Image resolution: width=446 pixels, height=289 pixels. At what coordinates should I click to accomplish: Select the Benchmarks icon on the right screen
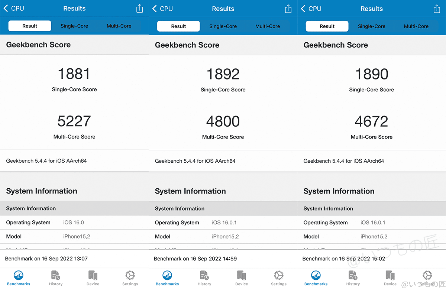coord(316,277)
